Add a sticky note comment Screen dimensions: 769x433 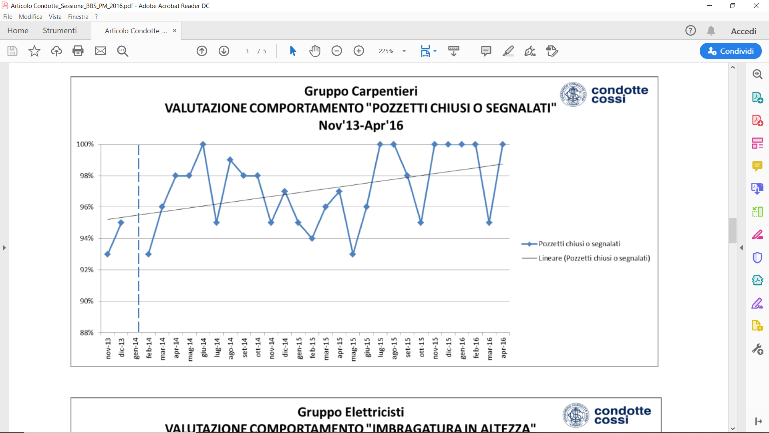[x=486, y=51]
